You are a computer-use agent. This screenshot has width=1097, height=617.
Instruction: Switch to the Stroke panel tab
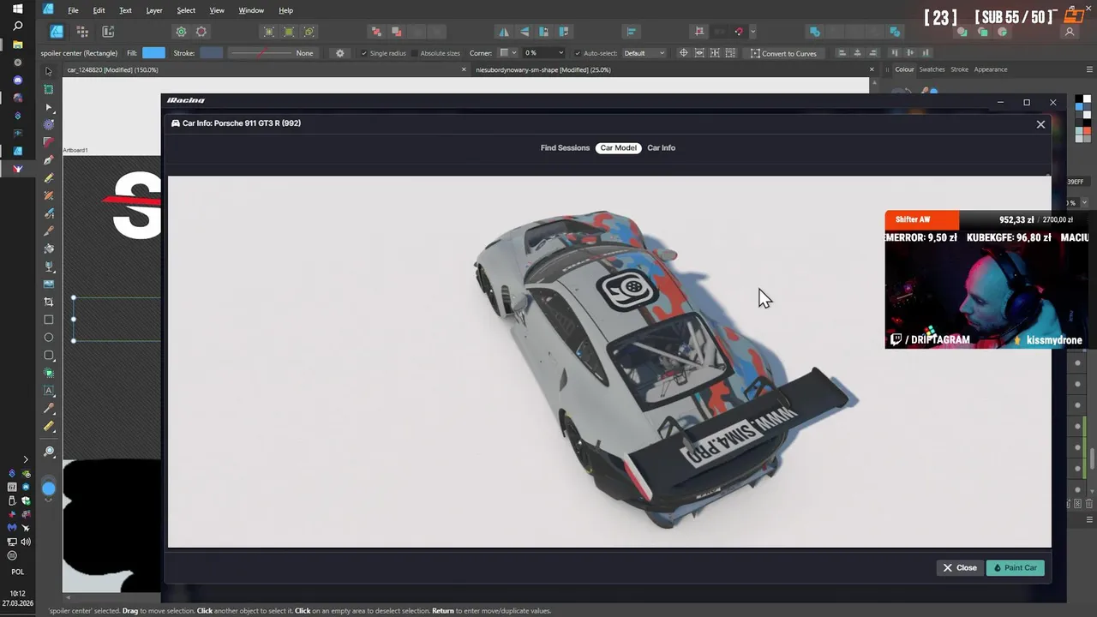[959, 69]
